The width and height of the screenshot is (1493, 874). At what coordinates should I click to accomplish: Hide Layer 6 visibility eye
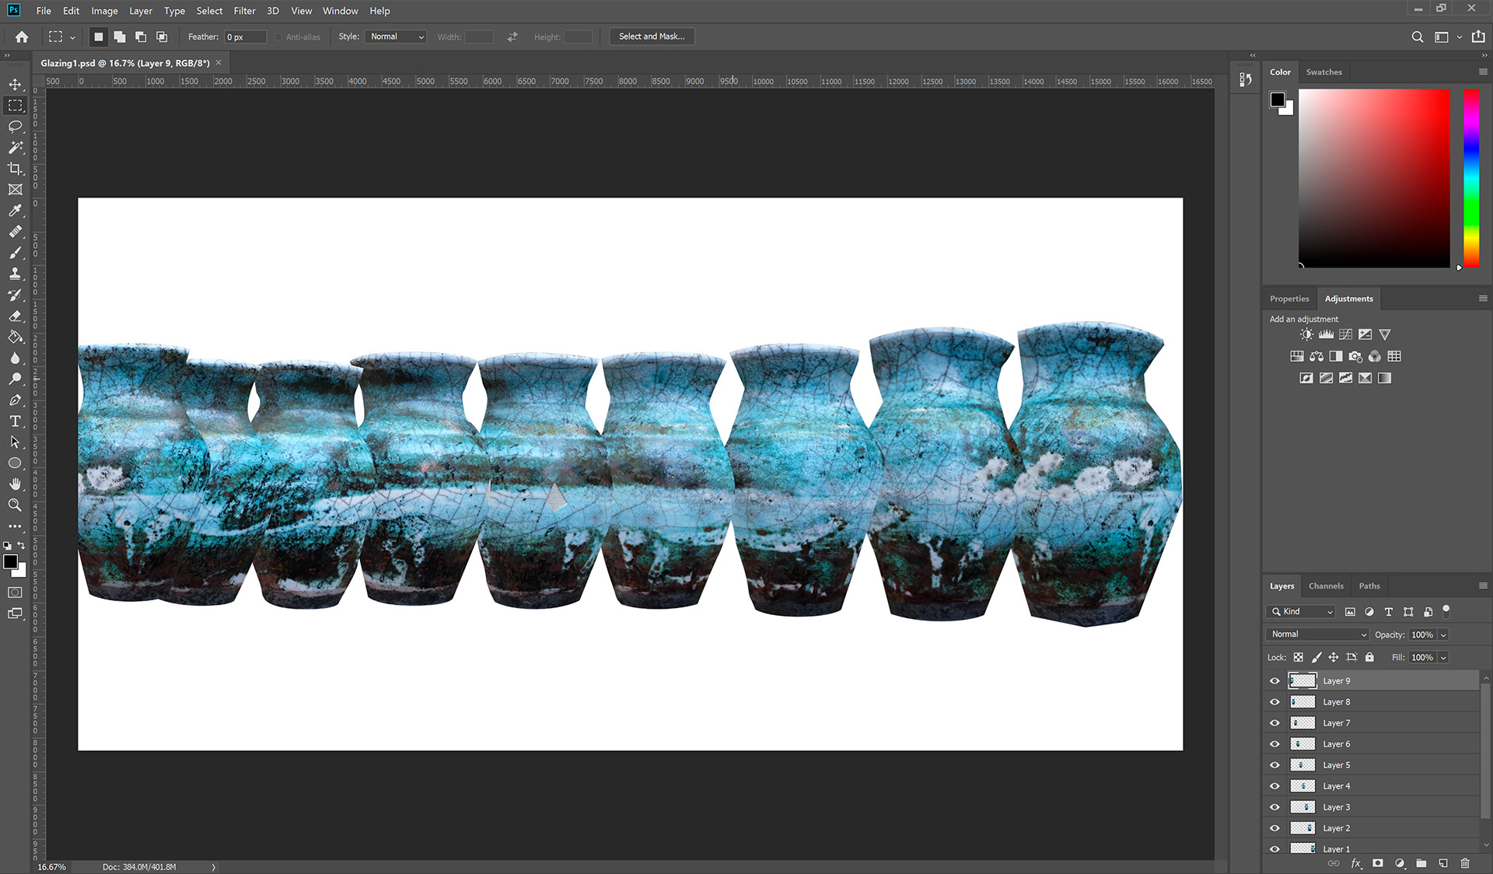(1274, 743)
